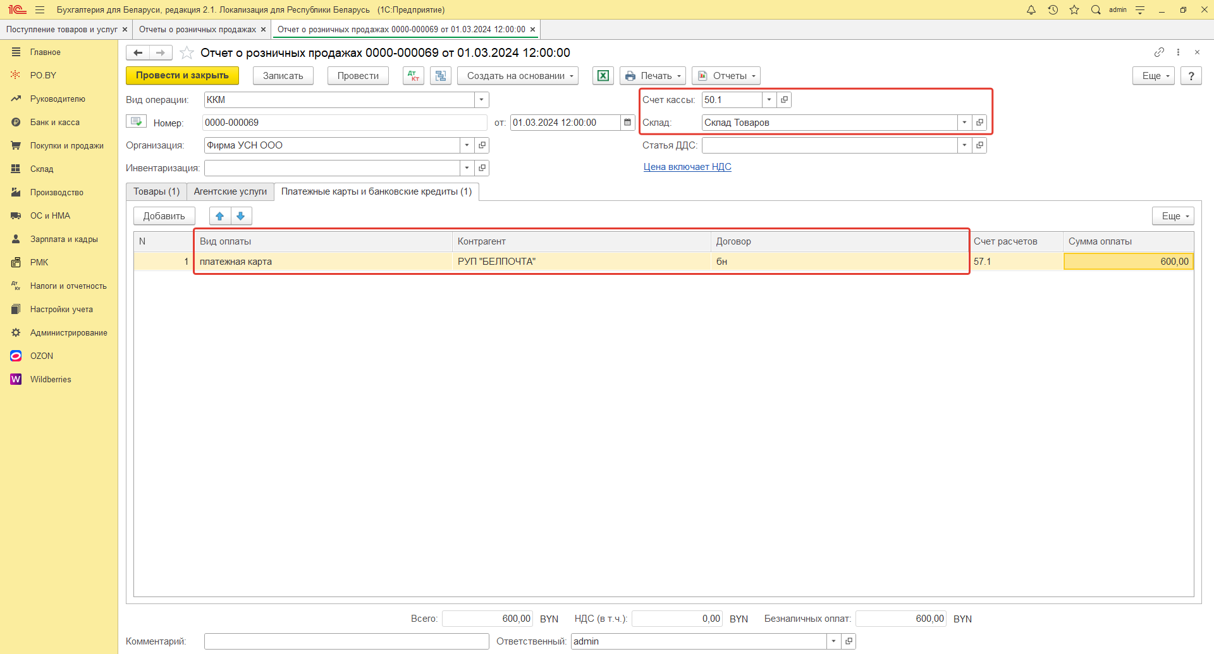The height and width of the screenshot is (654, 1214).
Task: Open Склад Товаров item form button
Action: (979, 123)
